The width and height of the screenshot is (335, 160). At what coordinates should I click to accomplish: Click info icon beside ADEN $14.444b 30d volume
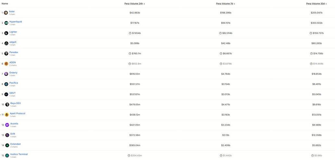click(x=311, y=64)
